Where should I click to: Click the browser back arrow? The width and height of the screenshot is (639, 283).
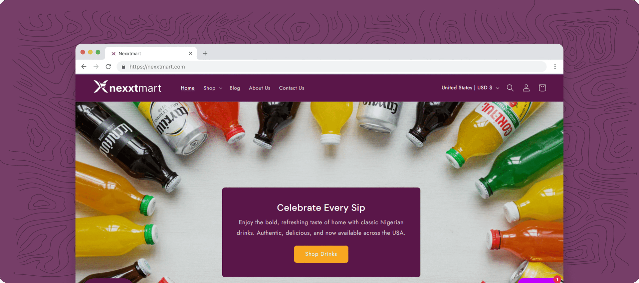84,67
